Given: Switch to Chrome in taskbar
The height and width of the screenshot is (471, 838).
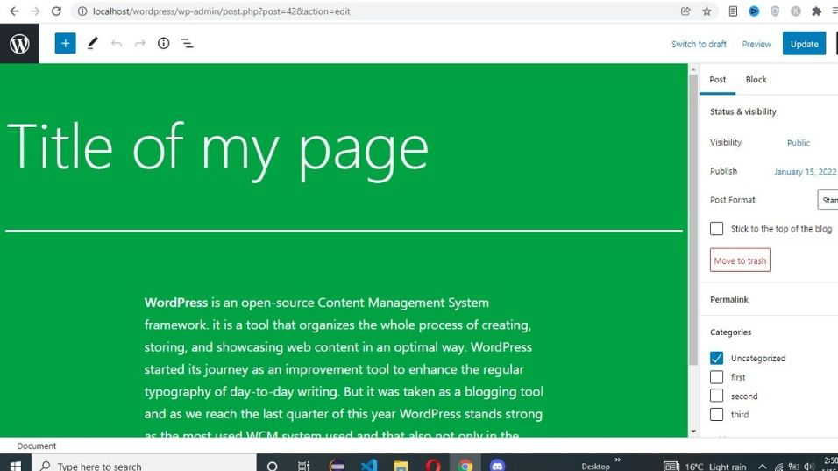Looking at the screenshot, I should [465, 465].
